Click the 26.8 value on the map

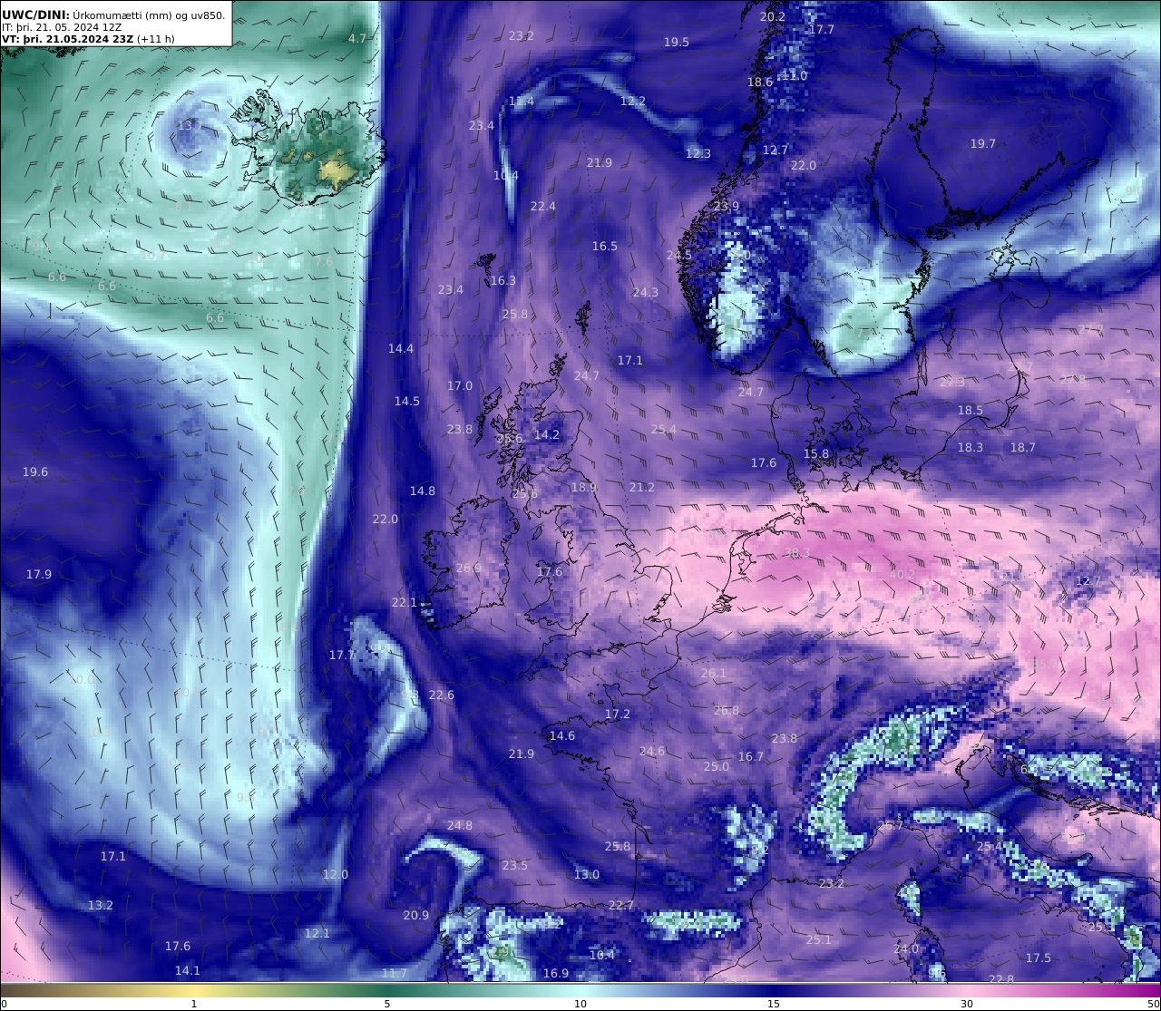tap(727, 710)
